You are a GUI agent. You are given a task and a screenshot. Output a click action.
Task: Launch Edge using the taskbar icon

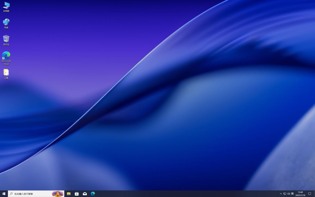[x=93, y=194]
